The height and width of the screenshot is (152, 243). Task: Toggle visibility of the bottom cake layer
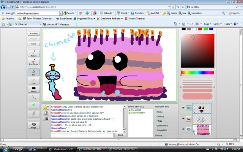[184, 130]
